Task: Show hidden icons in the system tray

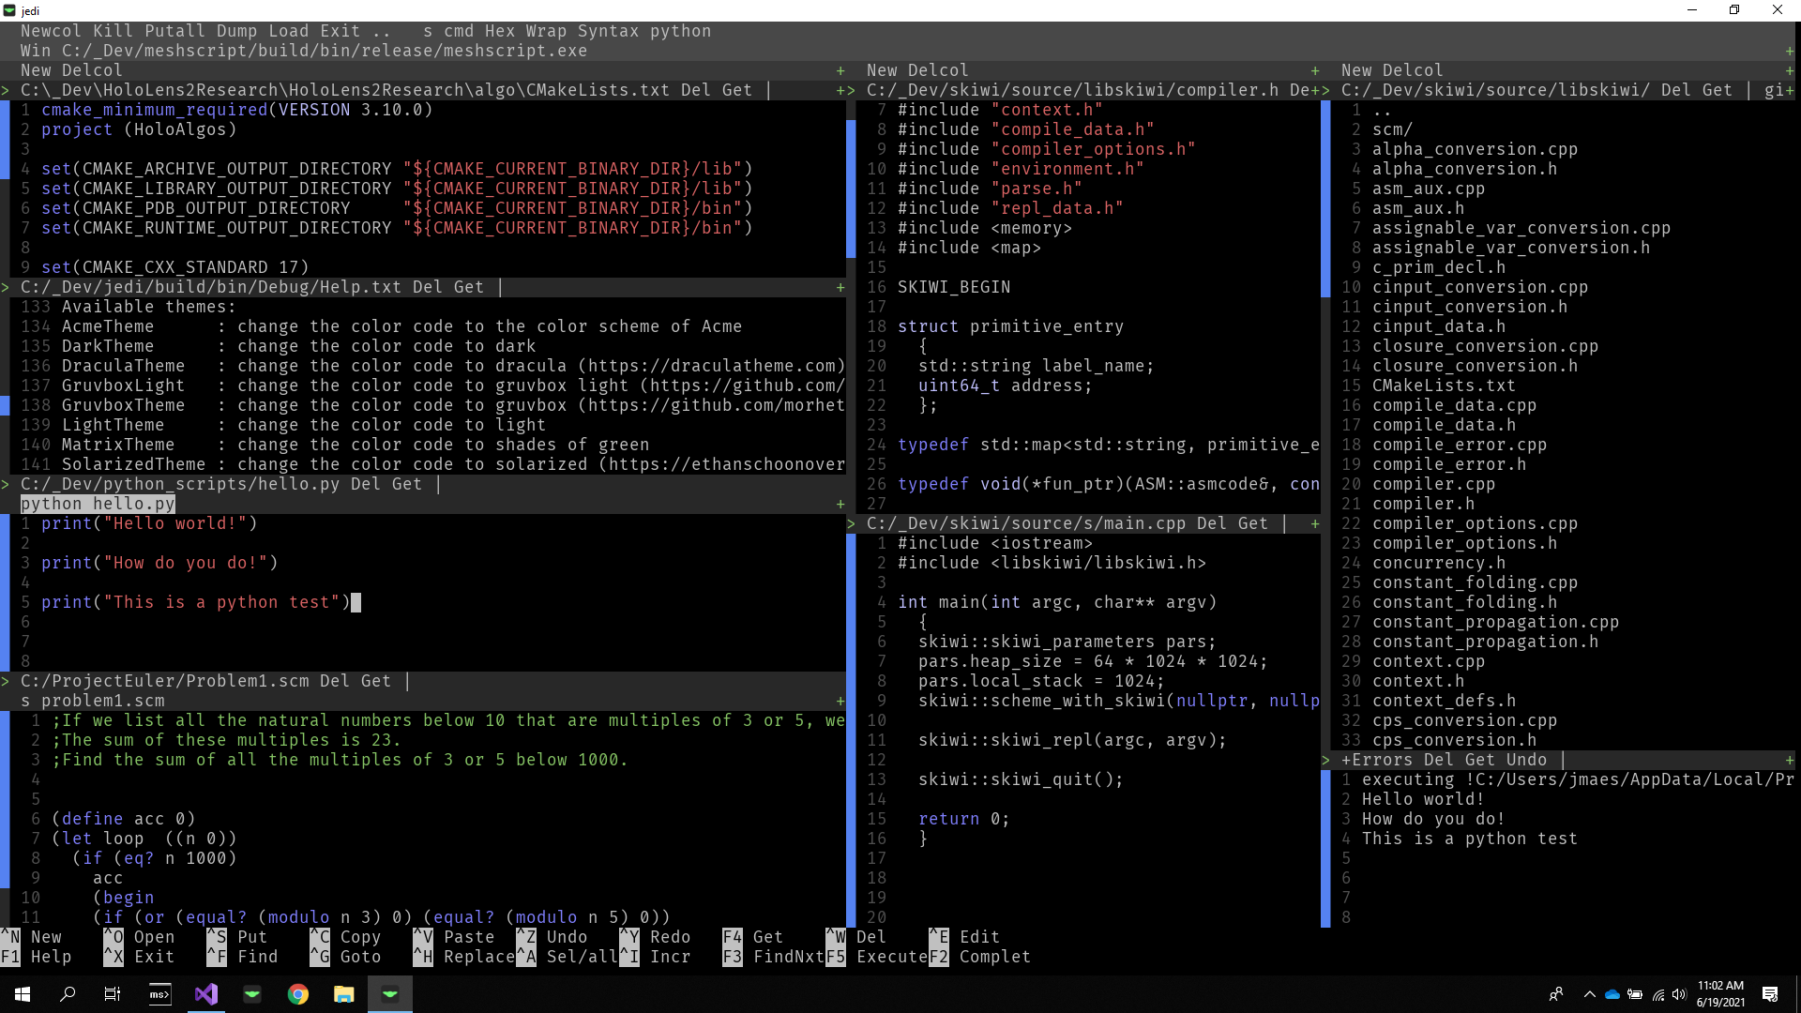Action: pos(1589,994)
